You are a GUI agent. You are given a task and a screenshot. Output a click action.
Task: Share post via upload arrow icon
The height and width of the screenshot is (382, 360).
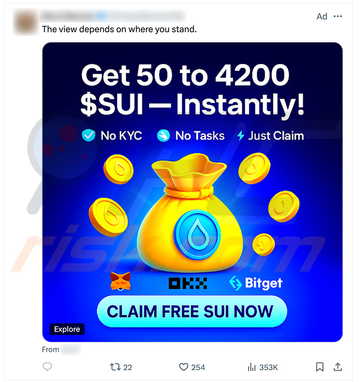click(338, 367)
